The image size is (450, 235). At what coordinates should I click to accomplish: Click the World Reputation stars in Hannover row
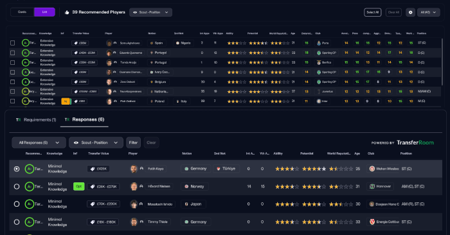click(x=341, y=187)
